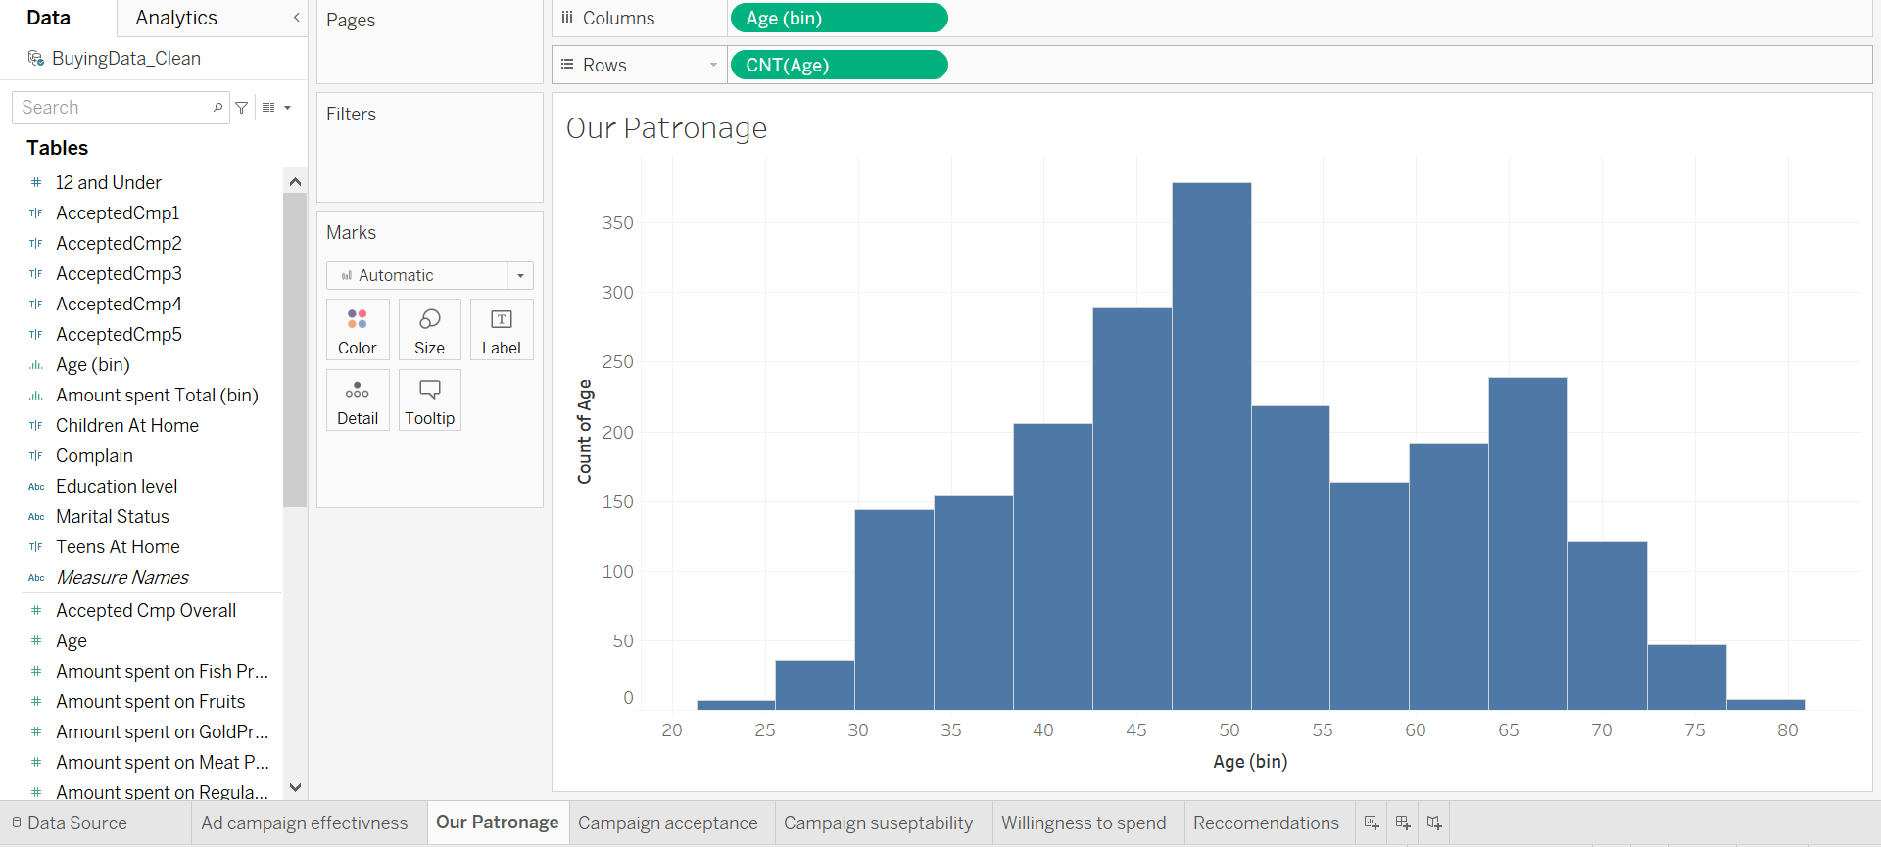Click the Amount spent Total (bin) field icon
This screenshot has height=847, width=1881.
[x=36, y=396]
